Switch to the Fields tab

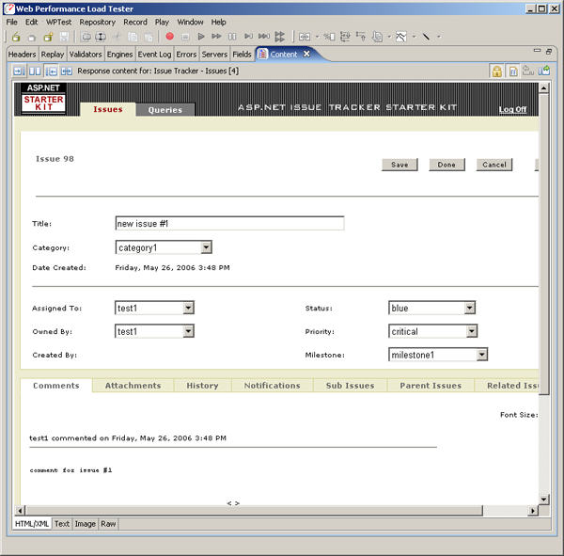(x=242, y=55)
